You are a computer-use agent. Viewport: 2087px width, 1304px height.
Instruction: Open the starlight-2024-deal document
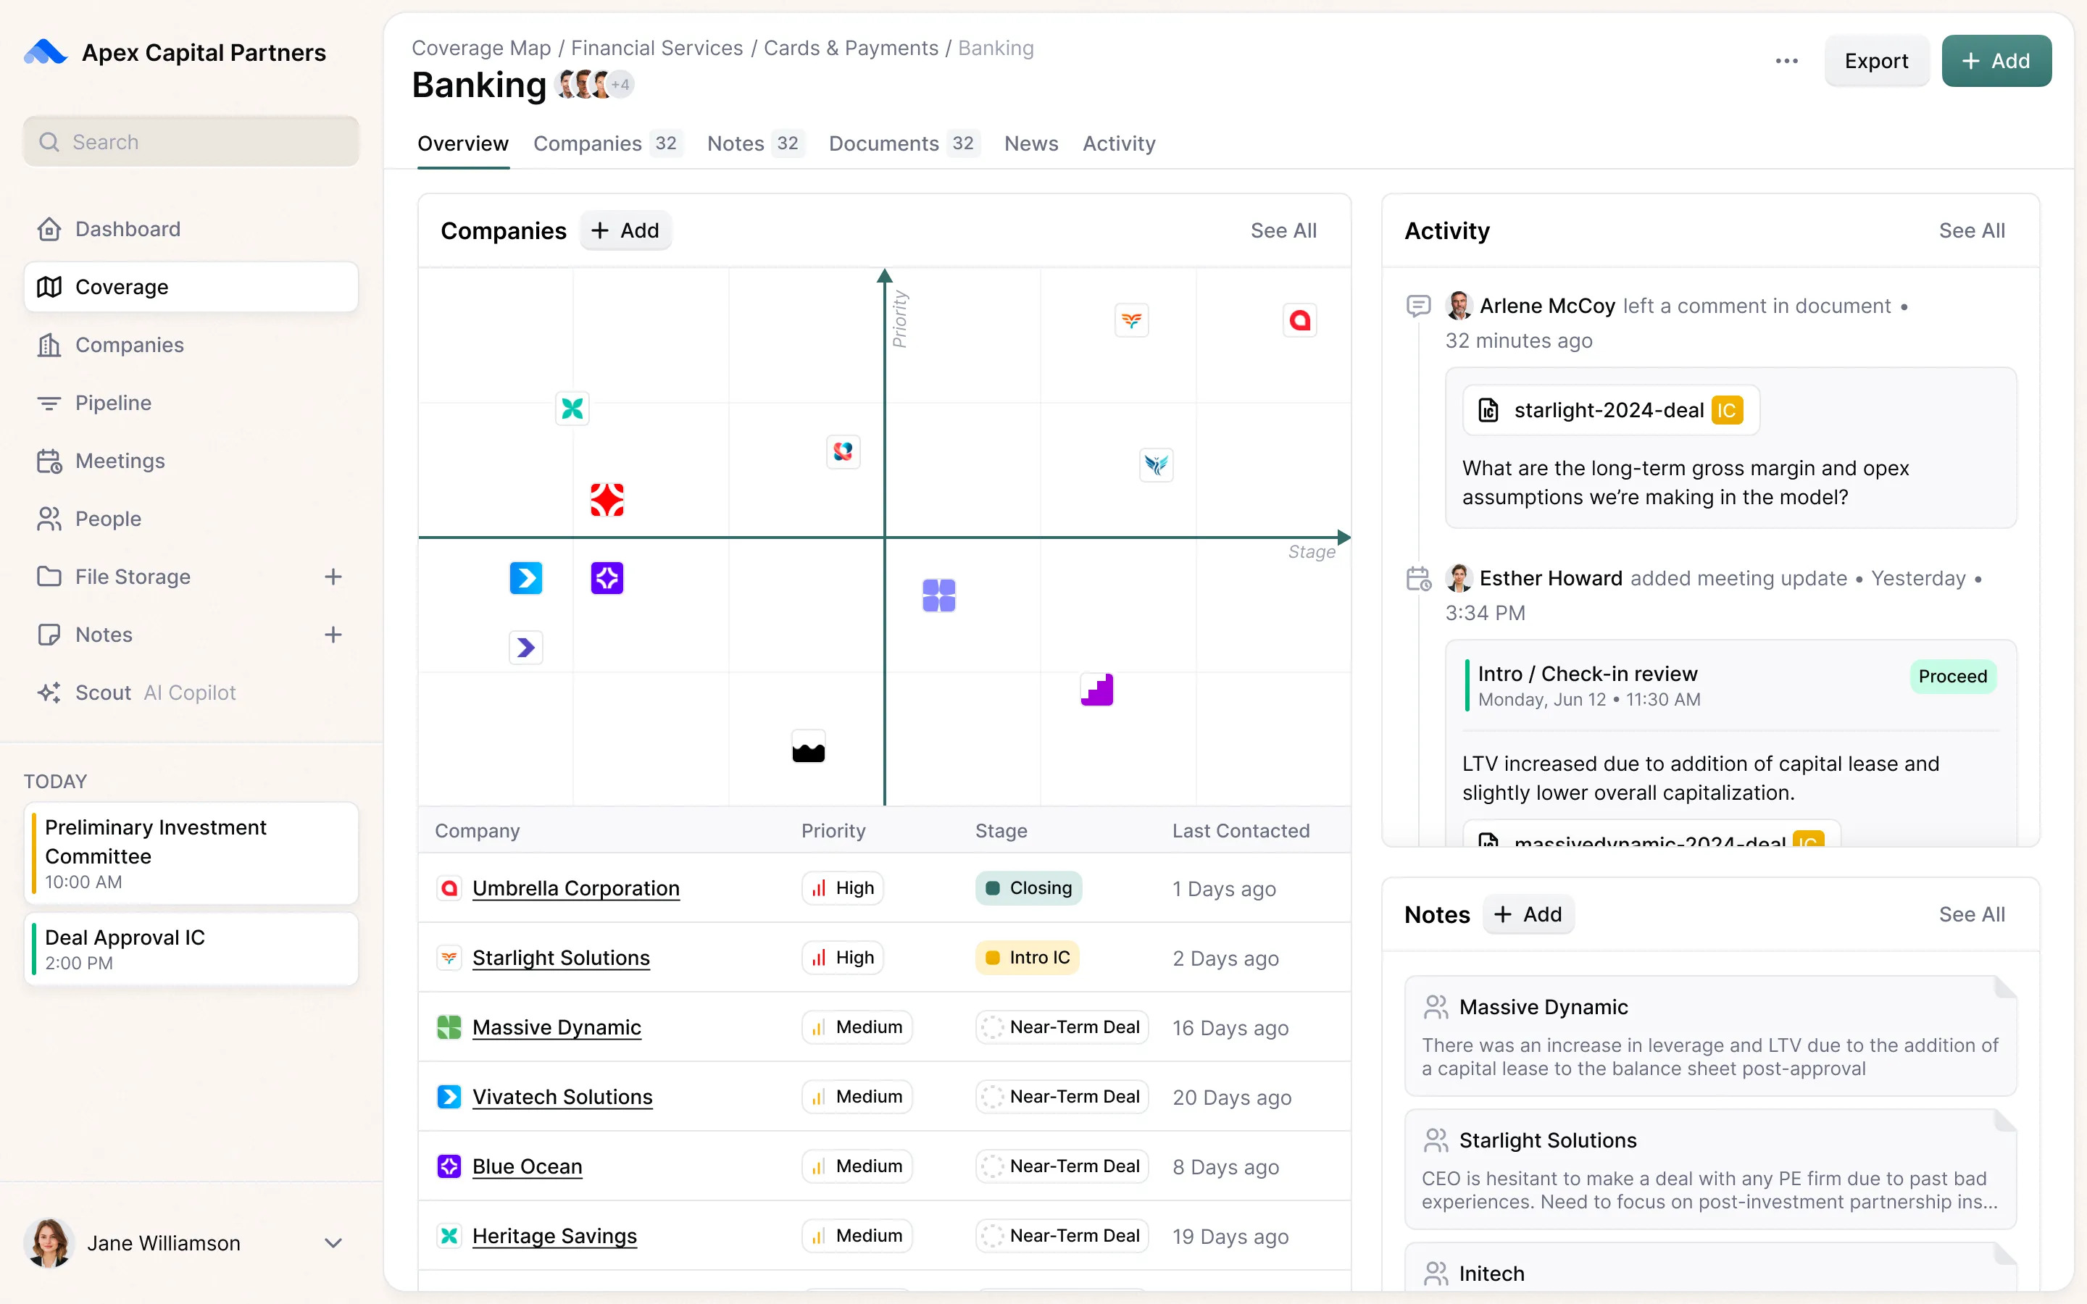click(x=1609, y=409)
